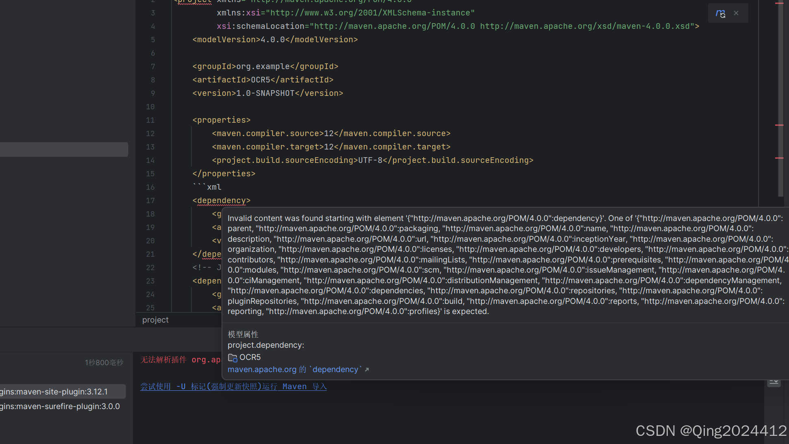Click the scroll-to-end icon in console
The width and height of the screenshot is (789, 444).
(774, 382)
